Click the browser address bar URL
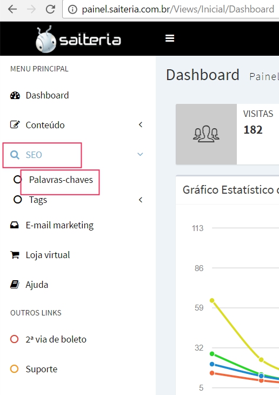279x395 pixels. point(178,9)
